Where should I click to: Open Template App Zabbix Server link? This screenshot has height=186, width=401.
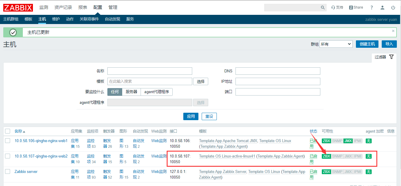pos(222,171)
